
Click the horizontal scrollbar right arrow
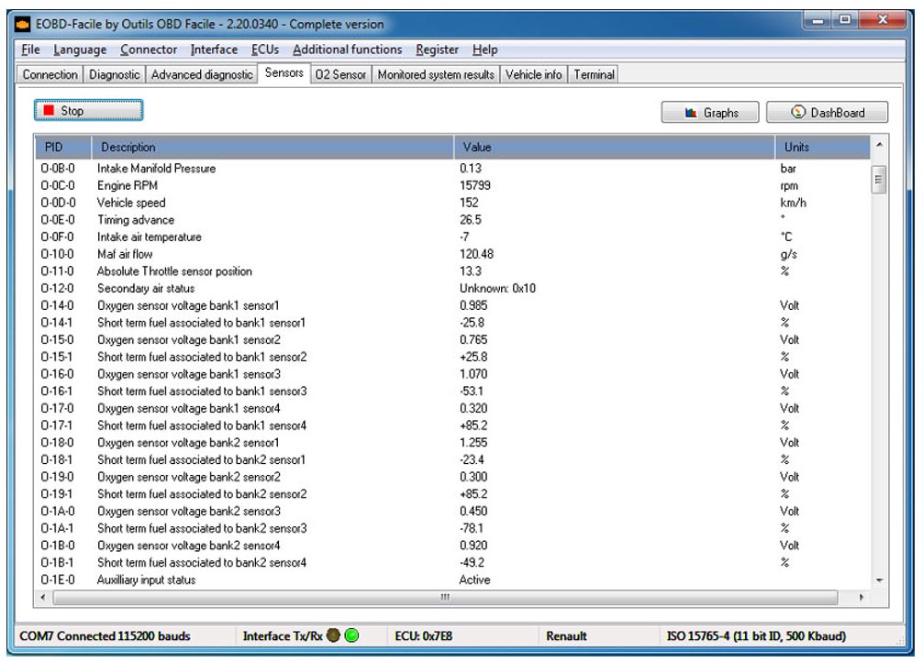click(x=862, y=597)
